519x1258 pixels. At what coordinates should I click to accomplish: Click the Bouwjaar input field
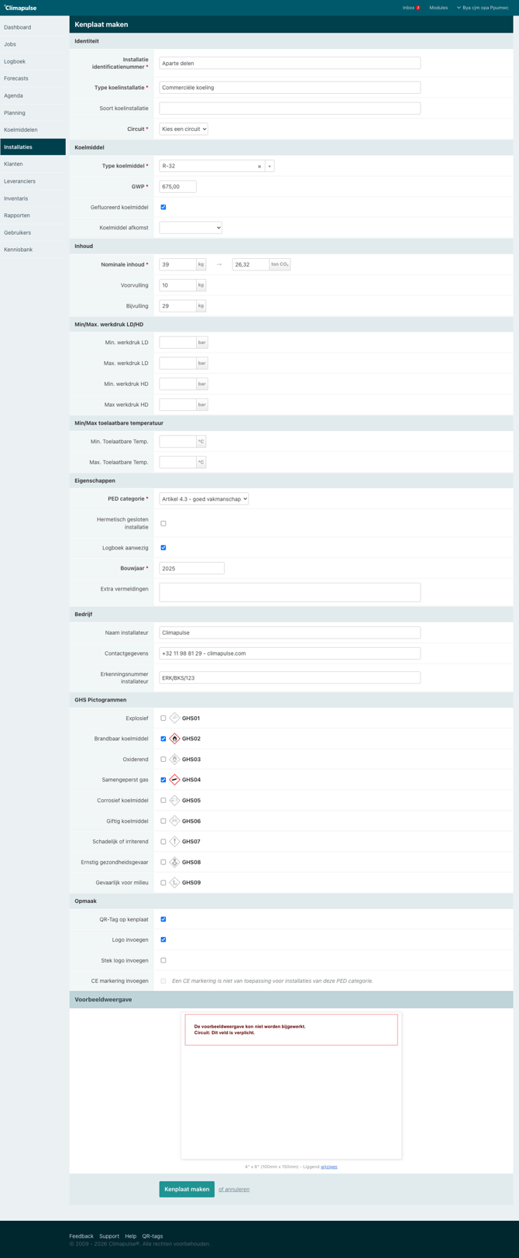click(192, 568)
